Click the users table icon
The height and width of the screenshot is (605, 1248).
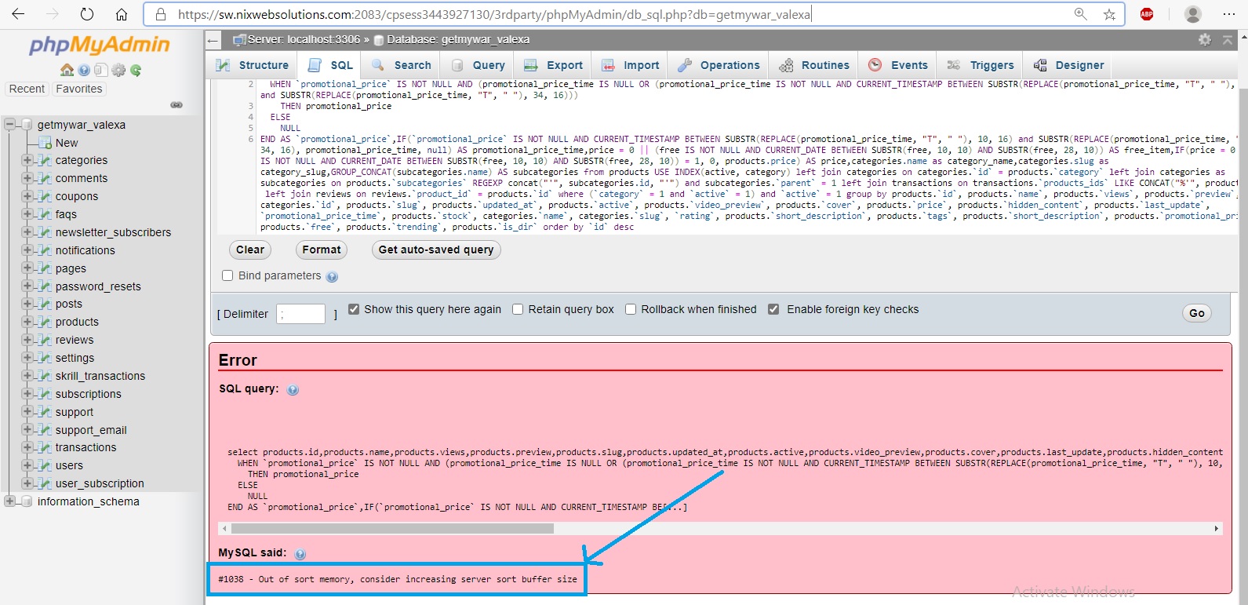(45, 465)
